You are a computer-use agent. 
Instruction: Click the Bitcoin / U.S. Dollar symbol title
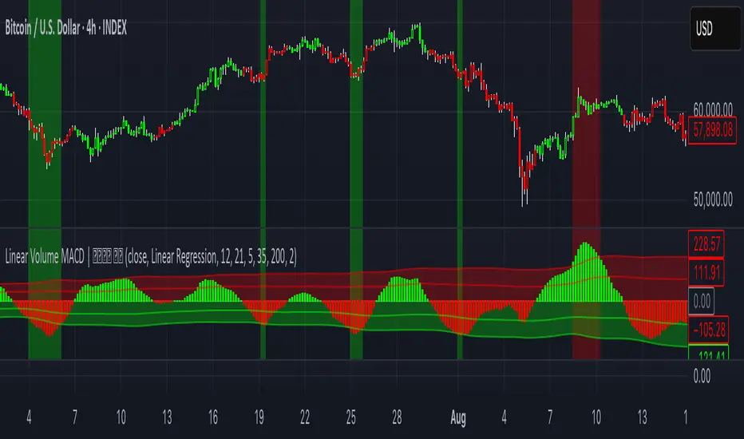pyautogui.click(x=66, y=28)
